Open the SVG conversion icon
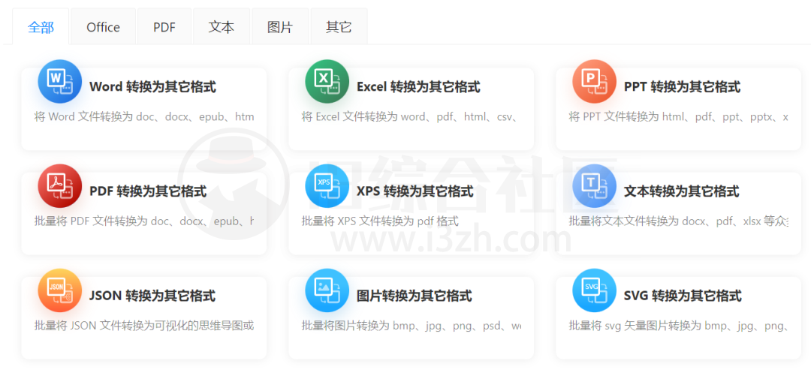Viewport: 811px width, 388px height. tap(594, 290)
